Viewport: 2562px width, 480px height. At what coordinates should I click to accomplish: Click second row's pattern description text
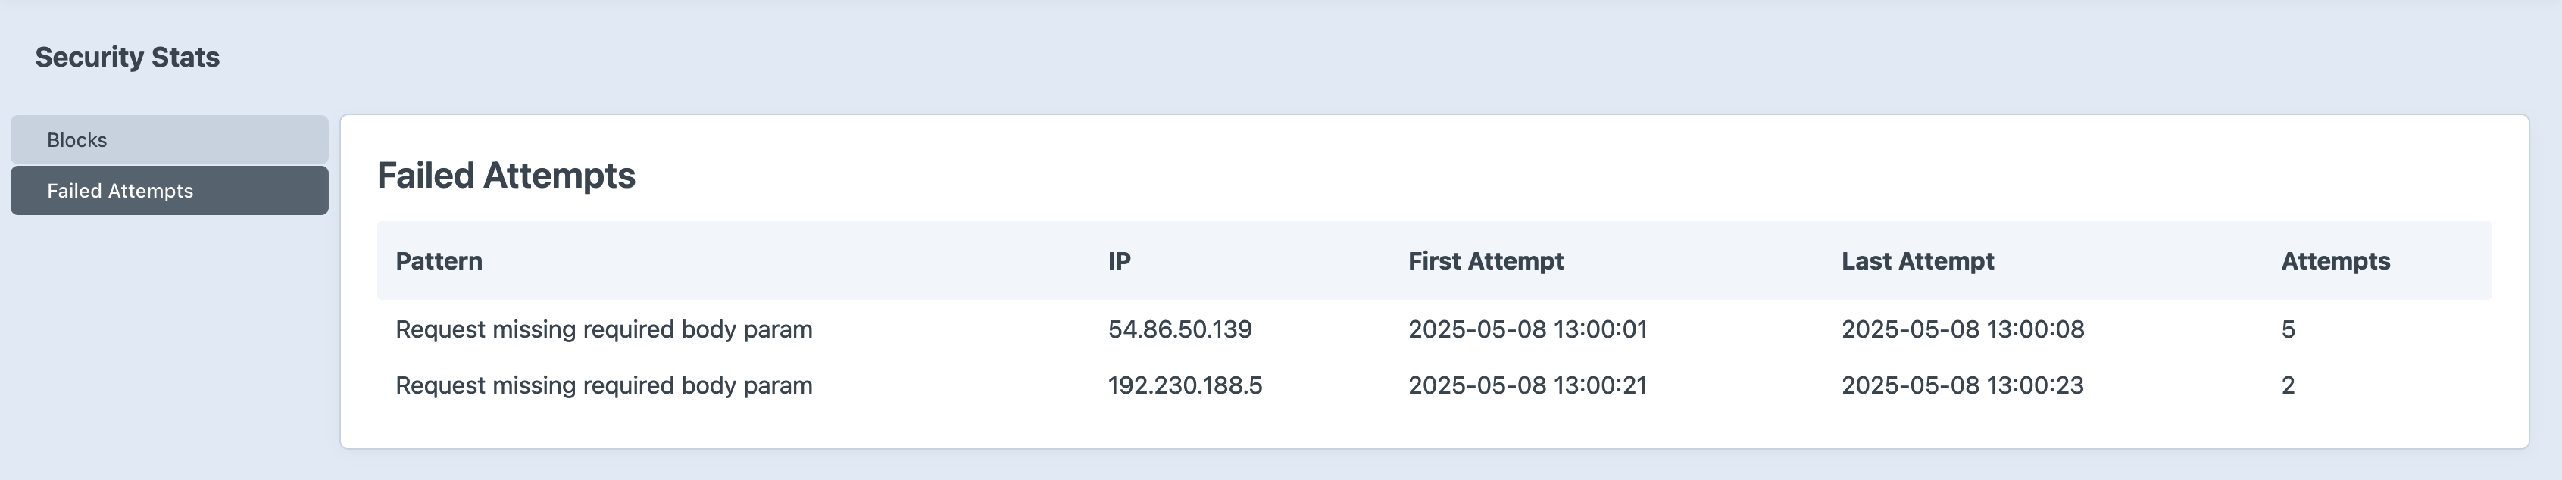pyautogui.click(x=604, y=385)
